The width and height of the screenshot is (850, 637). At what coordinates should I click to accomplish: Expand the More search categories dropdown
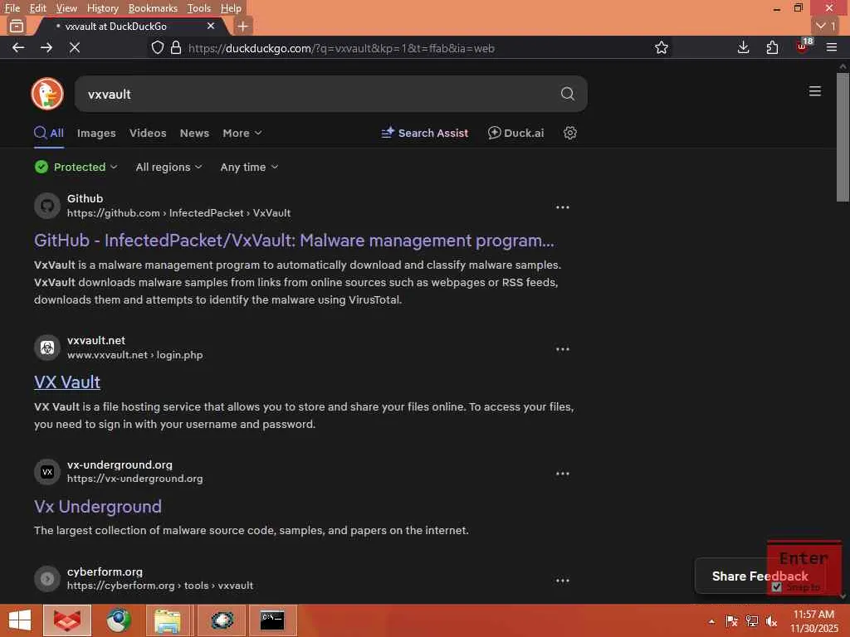pos(242,133)
